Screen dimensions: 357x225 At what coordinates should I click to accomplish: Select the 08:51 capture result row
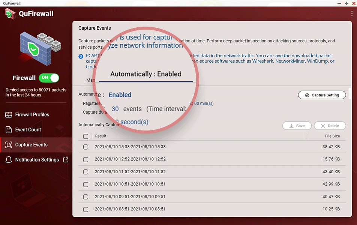pos(212,209)
